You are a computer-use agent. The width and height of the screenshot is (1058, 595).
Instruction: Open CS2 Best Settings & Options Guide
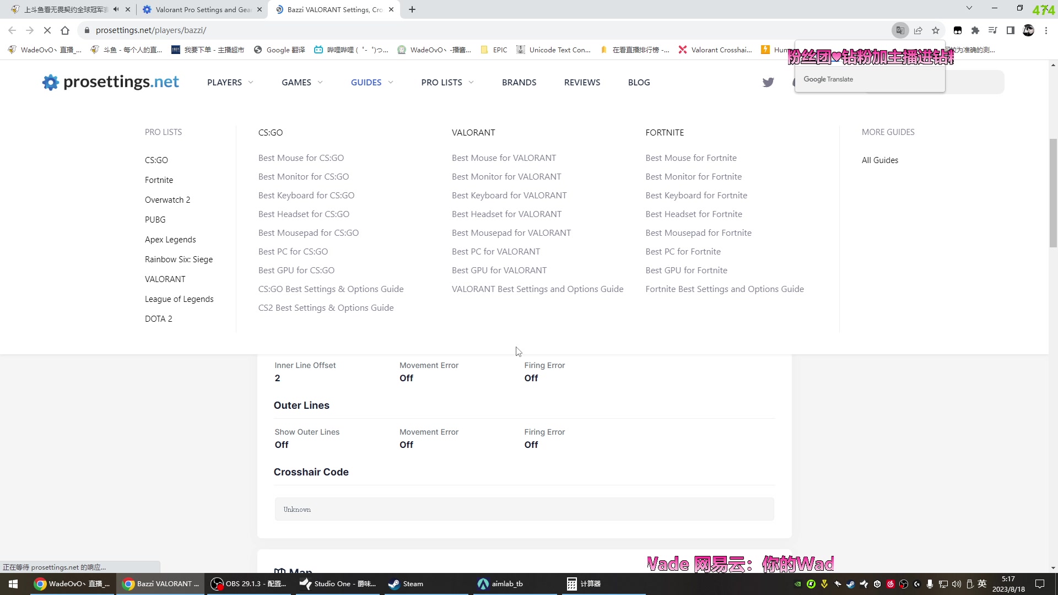pos(326,308)
